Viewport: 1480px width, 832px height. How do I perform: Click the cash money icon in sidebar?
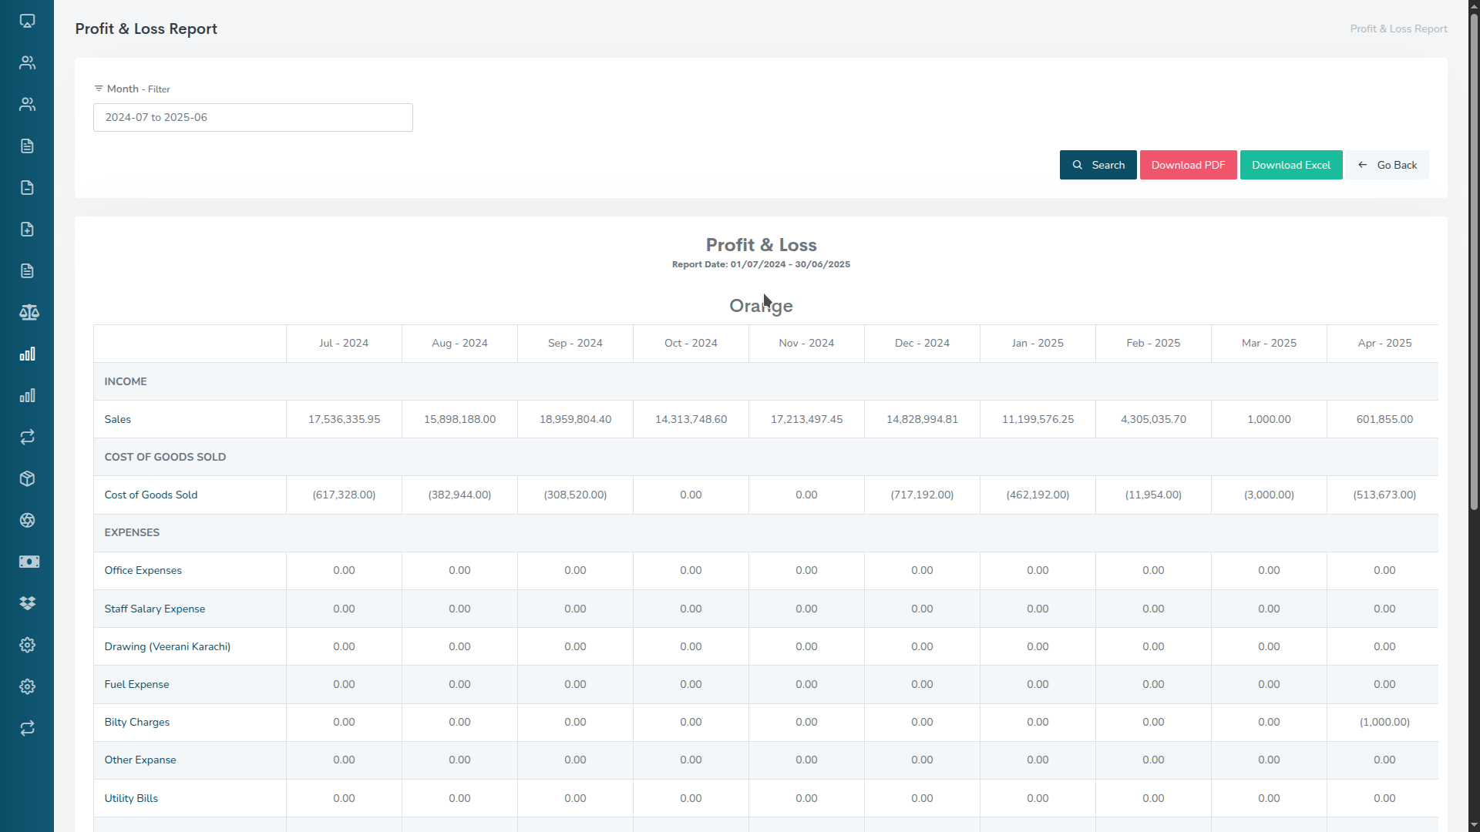pos(29,562)
